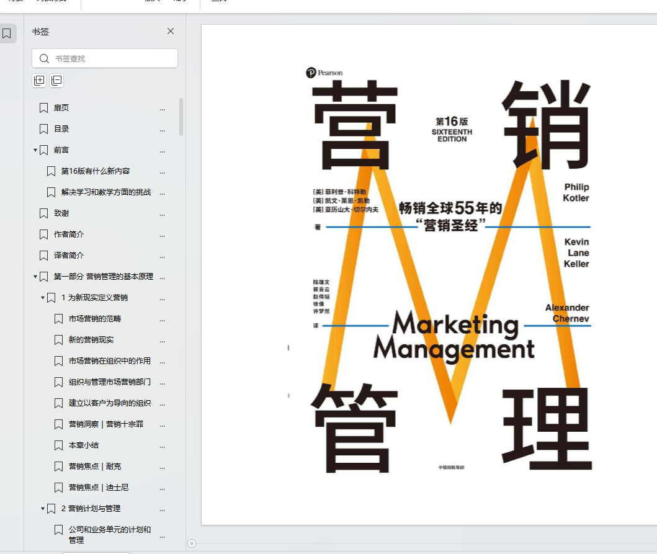The width and height of the screenshot is (657, 554).
Task: Click the bookmark flag icon beside 致谢
Action: [x=43, y=214]
